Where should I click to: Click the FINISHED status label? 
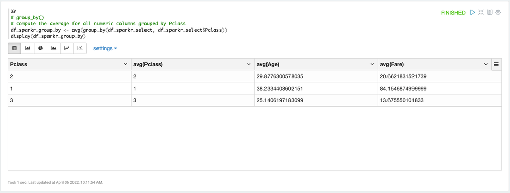[x=453, y=13]
